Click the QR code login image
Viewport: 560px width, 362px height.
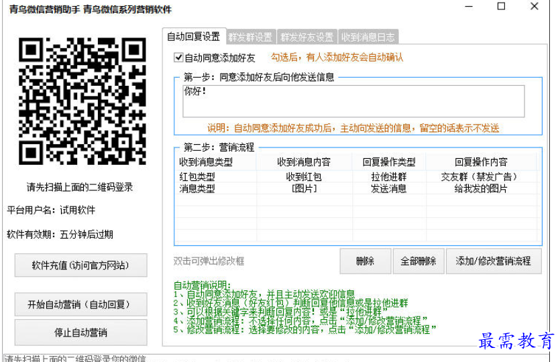[82, 101]
